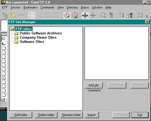The image size is (151, 121).
Task: Click the Add folder button
Action: pos(21,115)
